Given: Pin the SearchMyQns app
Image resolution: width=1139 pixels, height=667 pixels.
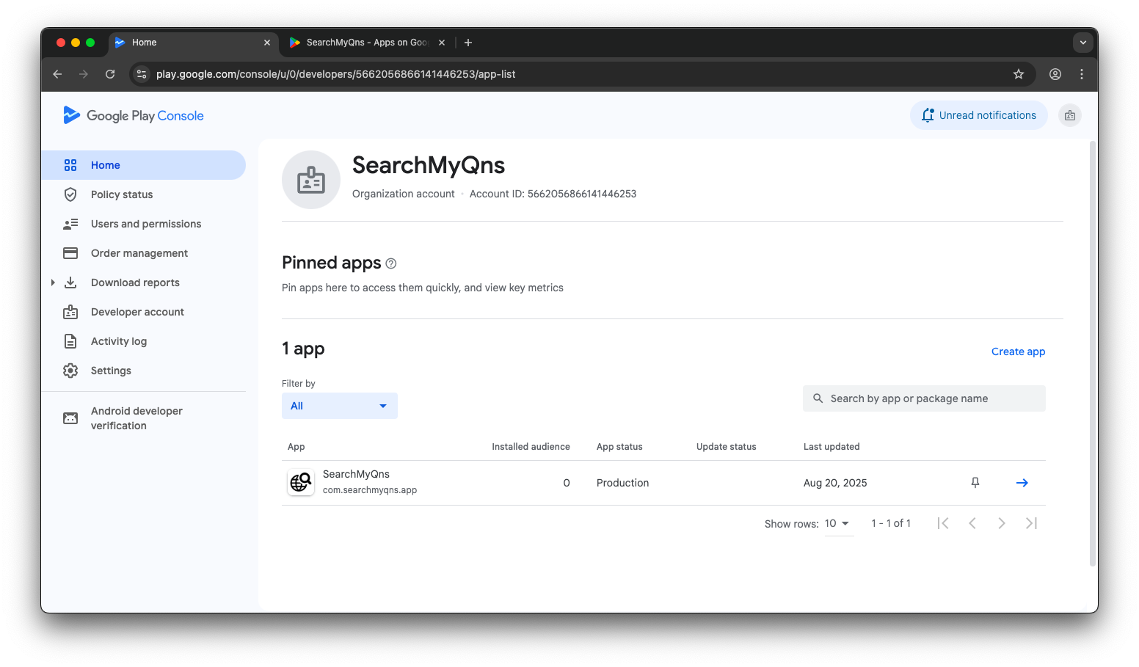Looking at the screenshot, I should (975, 483).
